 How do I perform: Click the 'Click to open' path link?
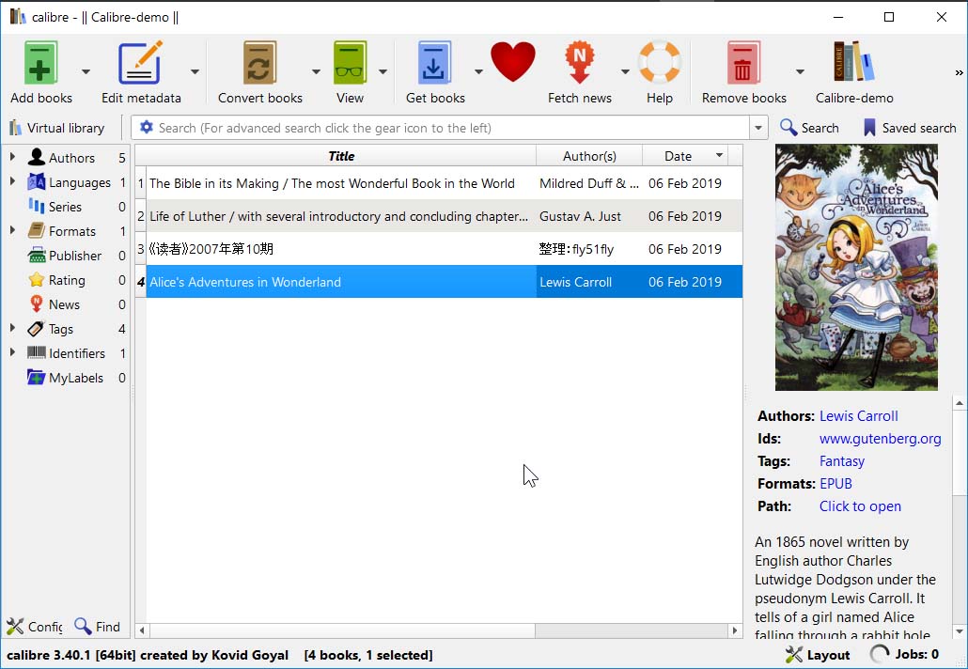tap(860, 506)
